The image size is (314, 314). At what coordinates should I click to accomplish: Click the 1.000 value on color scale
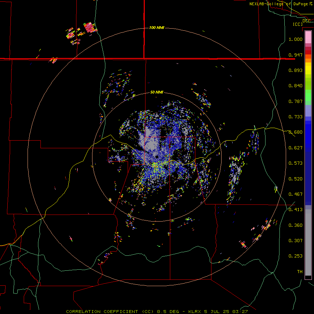point(296,39)
